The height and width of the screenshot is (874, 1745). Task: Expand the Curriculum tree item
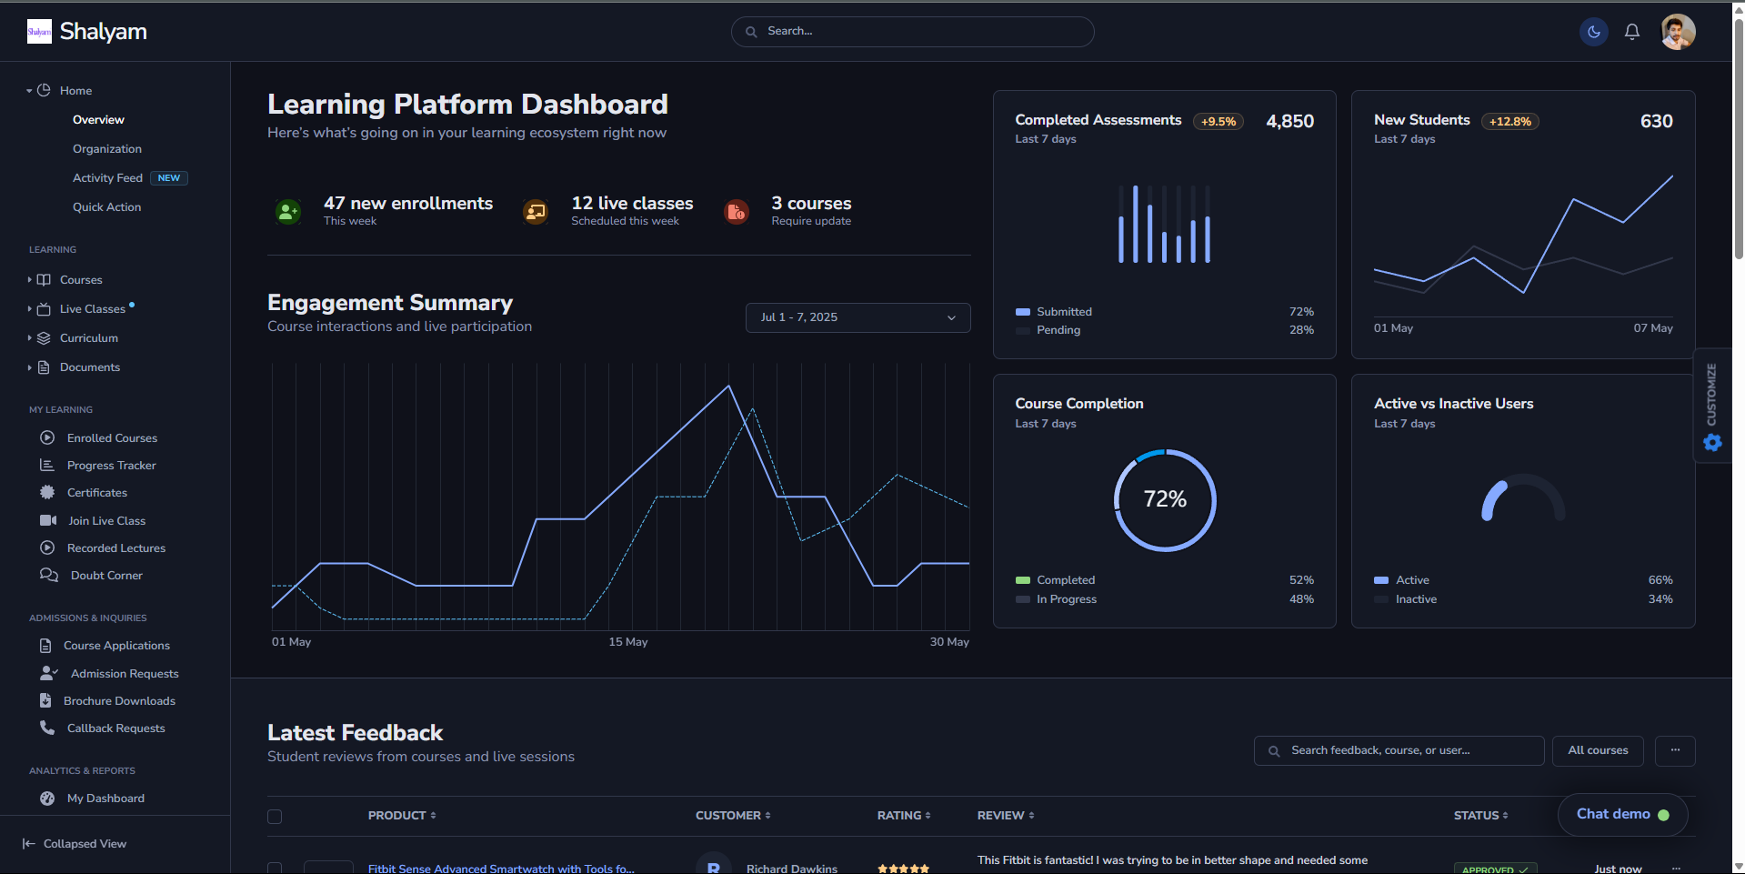tap(88, 338)
